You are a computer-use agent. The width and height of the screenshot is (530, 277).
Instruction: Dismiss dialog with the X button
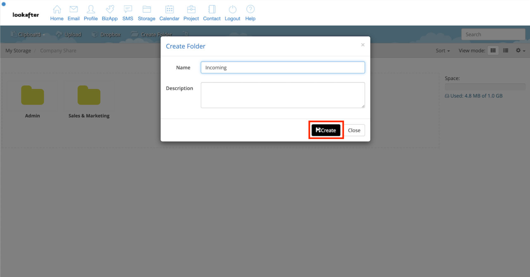pyautogui.click(x=363, y=45)
